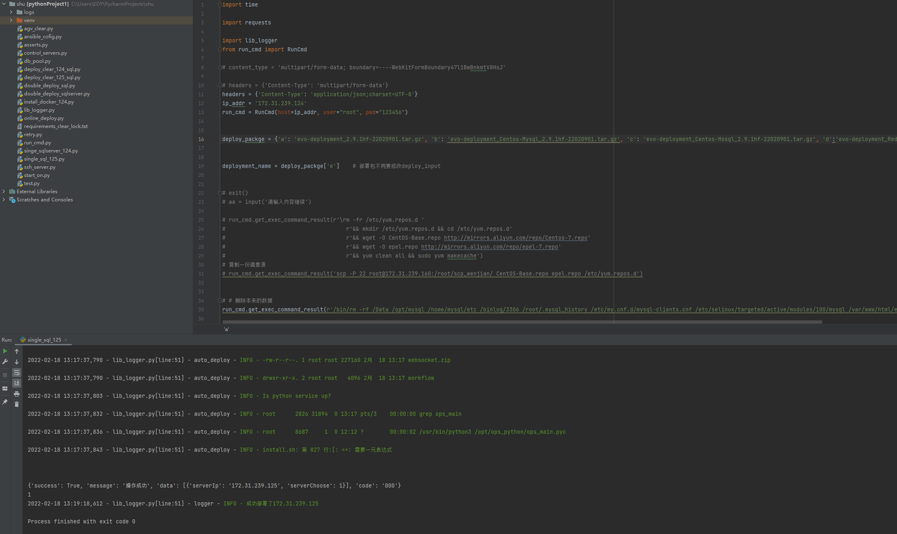The width and height of the screenshot is (897, 534).
Task: Select online_deploy.py in project tree
Action: (44, 118)
